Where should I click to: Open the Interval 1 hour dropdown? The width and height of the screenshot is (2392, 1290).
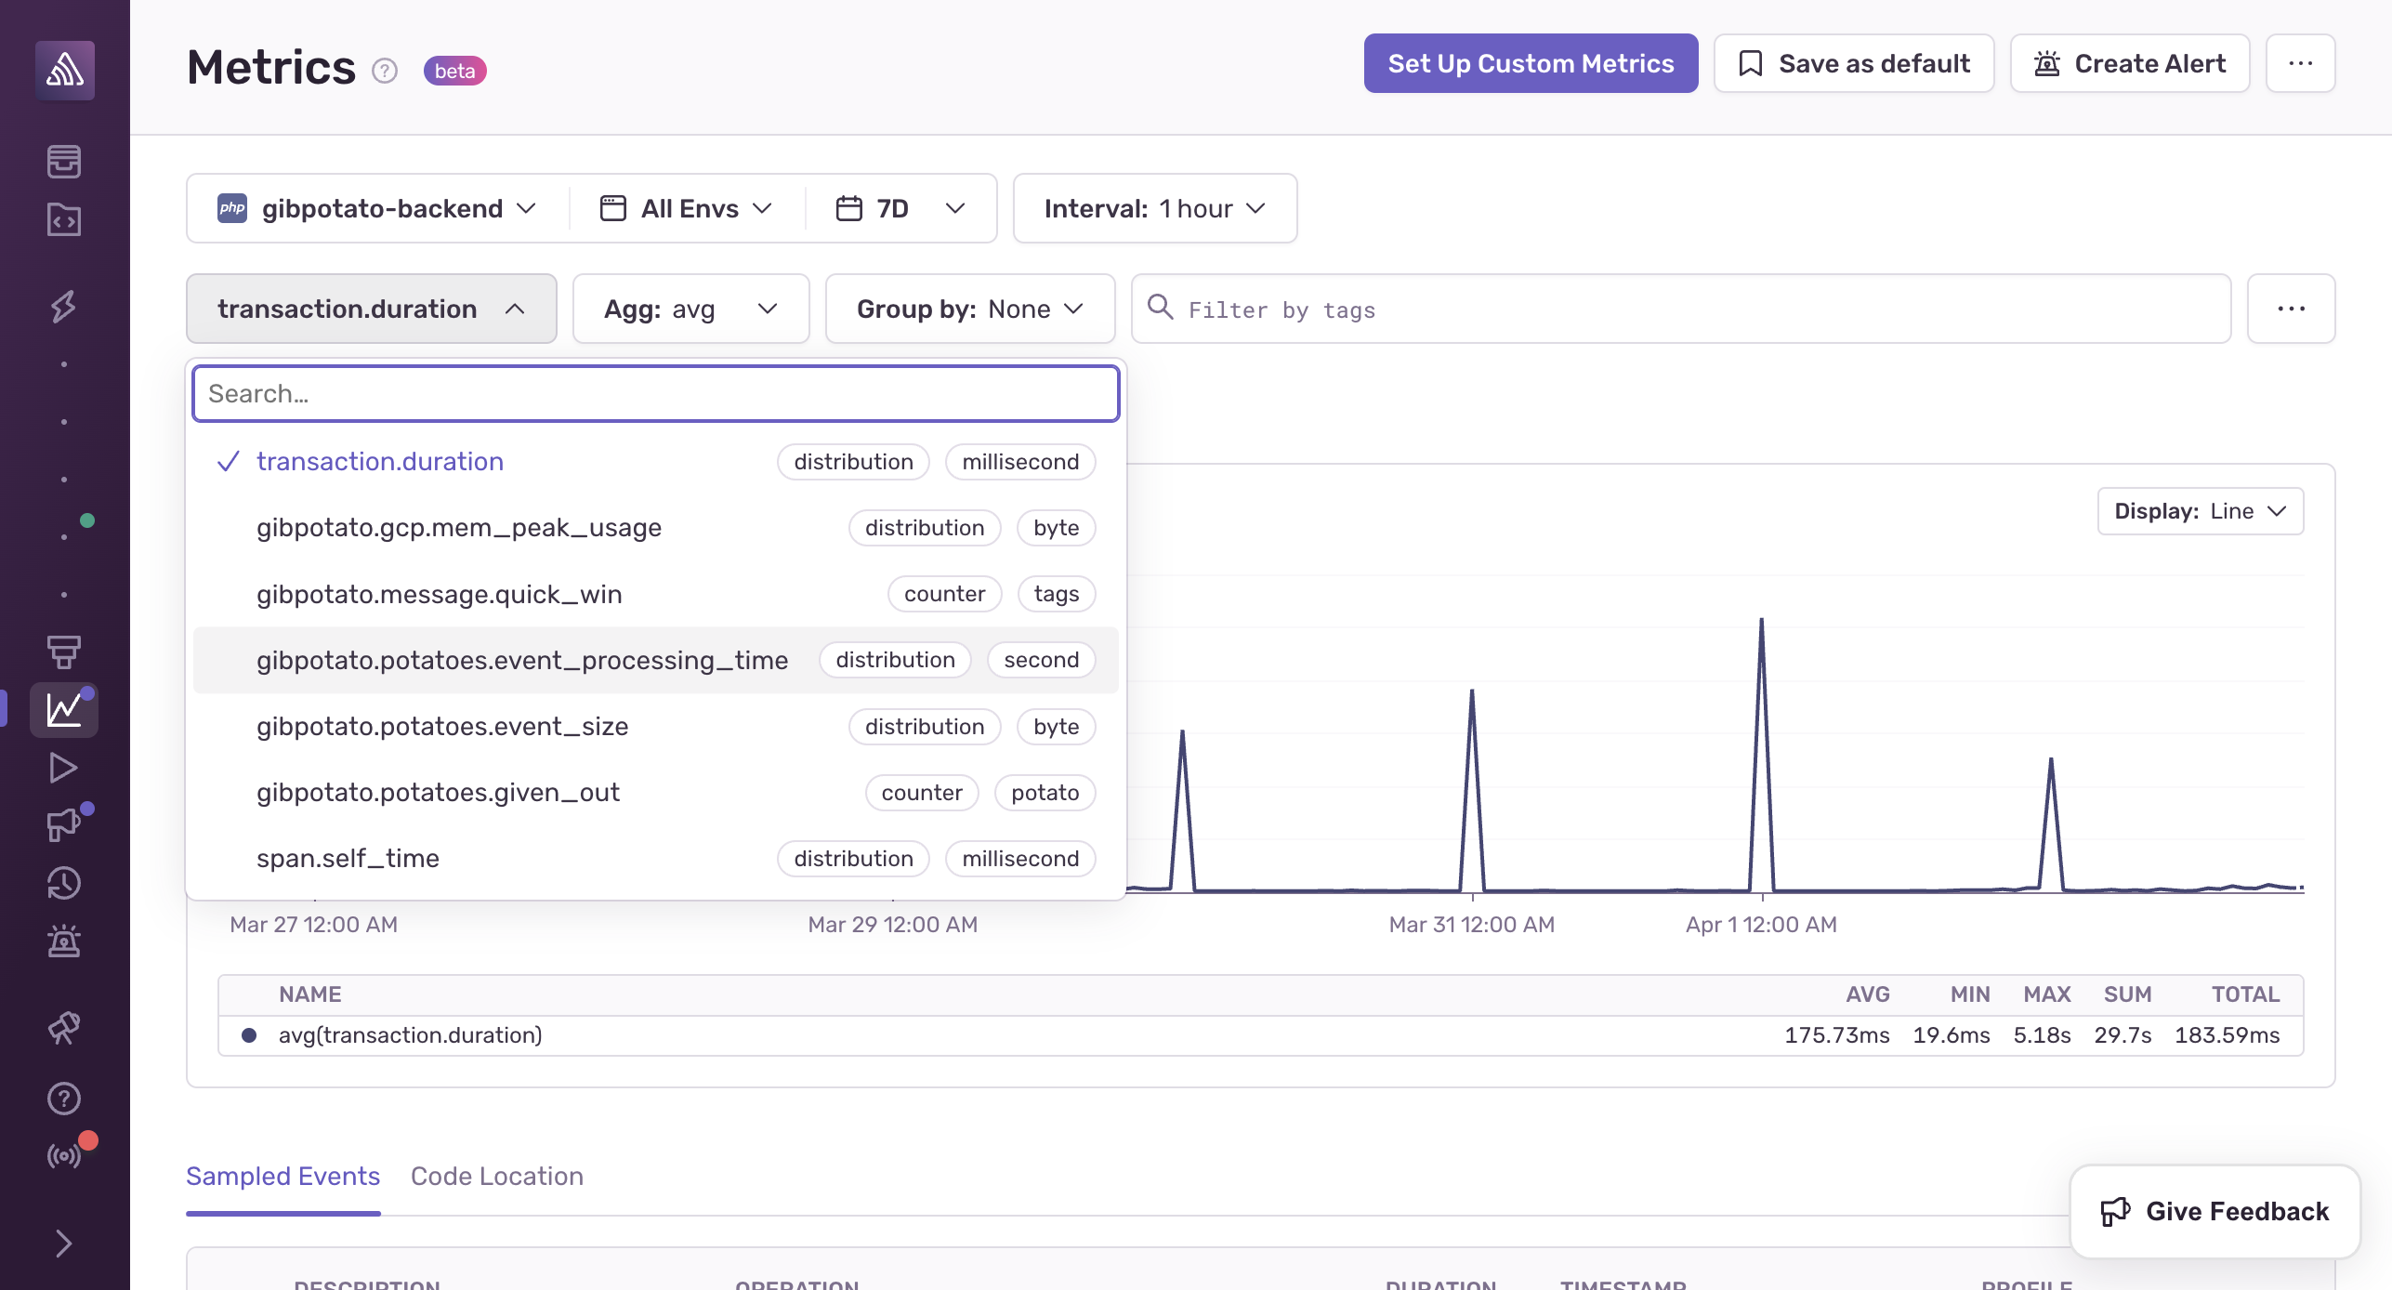(x=1155, y=208)
